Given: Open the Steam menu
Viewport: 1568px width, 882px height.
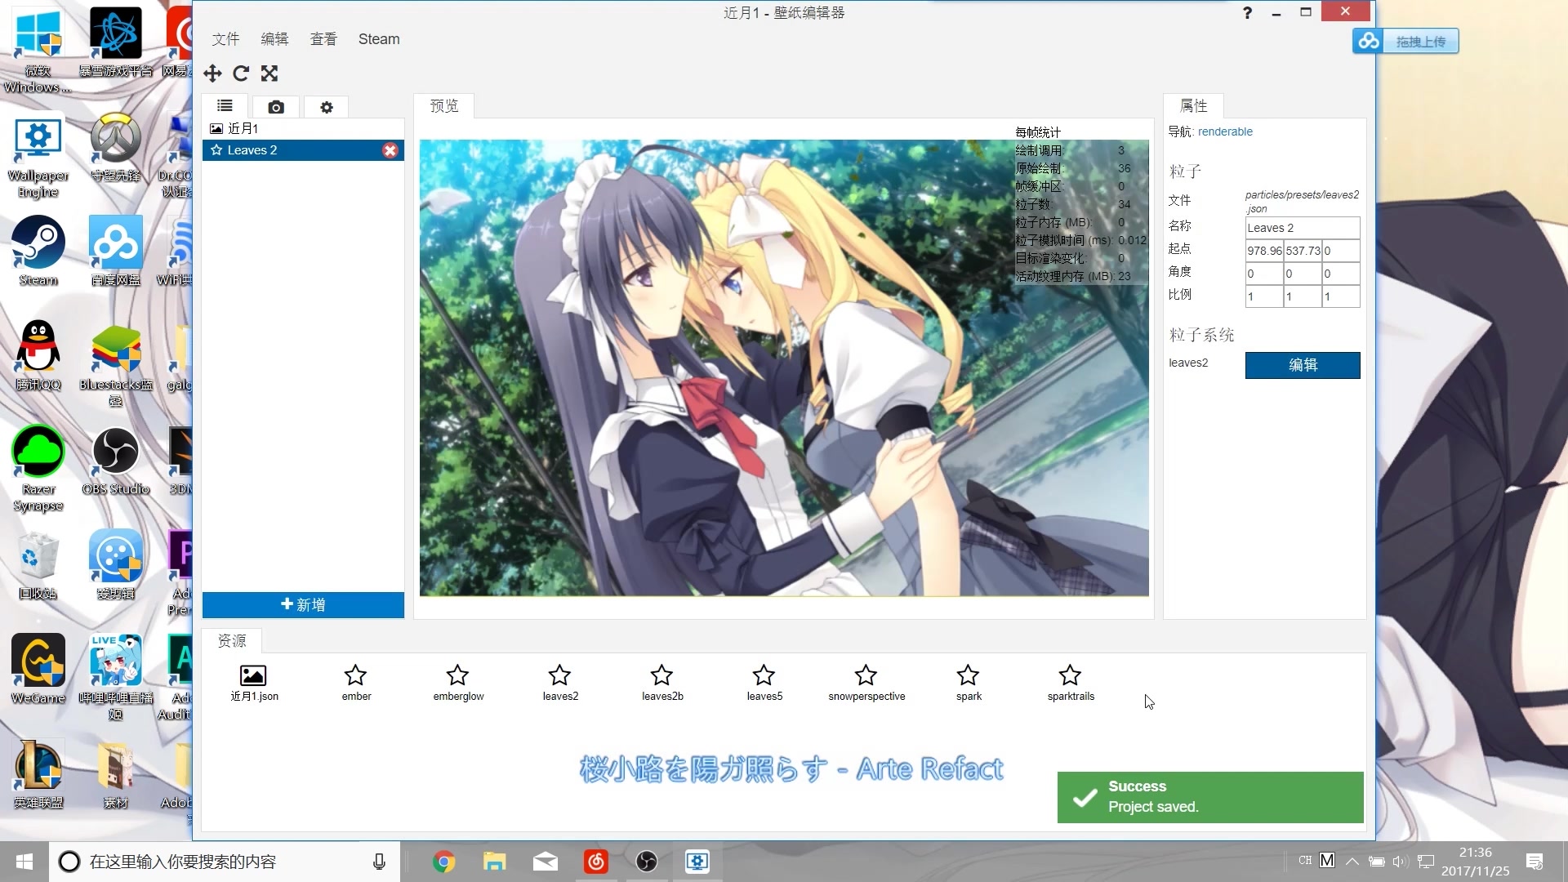Looking at the screenshot, I should coord(379,39).
